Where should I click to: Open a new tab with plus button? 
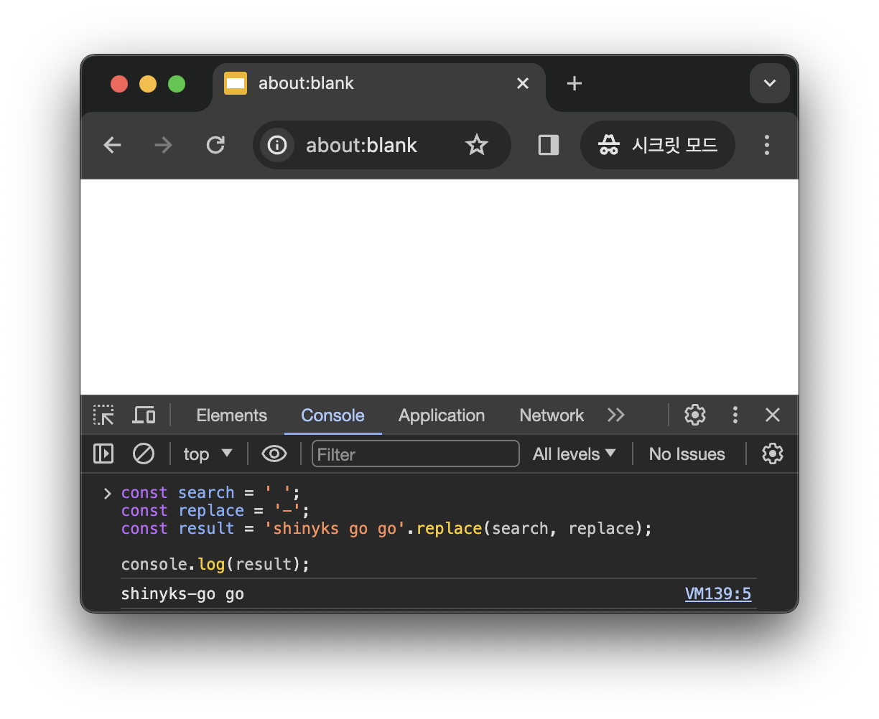(574, 83)
